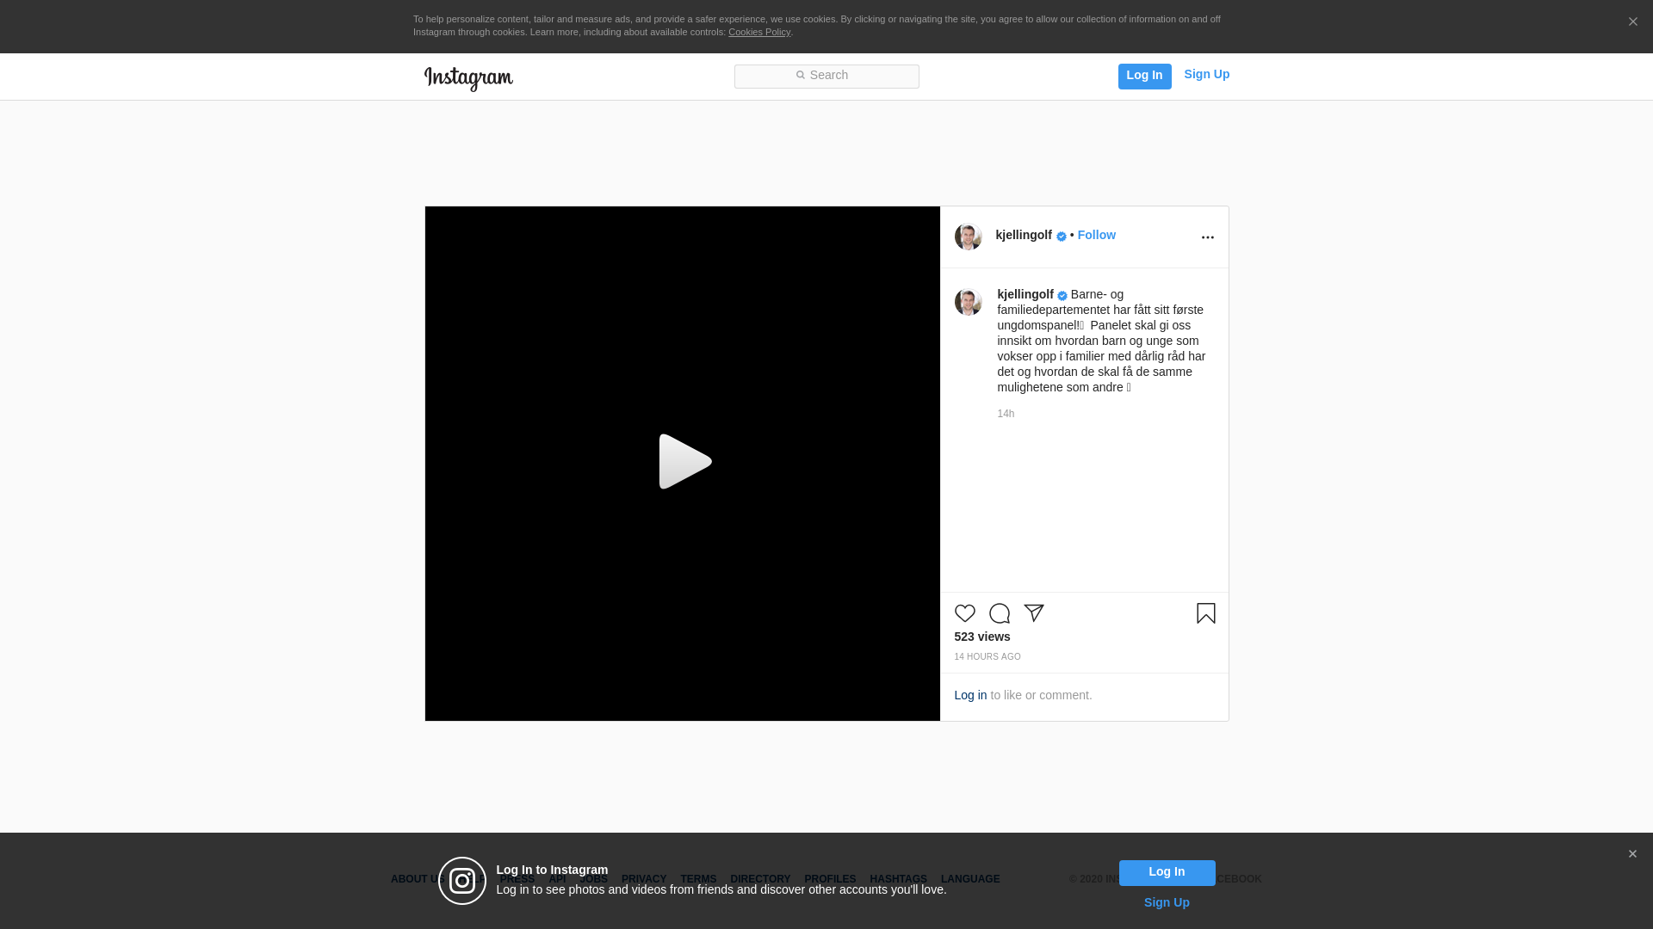Click the caption text about ungdomspanel
Image resolution: width=1653 pixels, height=929 pixels.
[x=1101, y=341]
